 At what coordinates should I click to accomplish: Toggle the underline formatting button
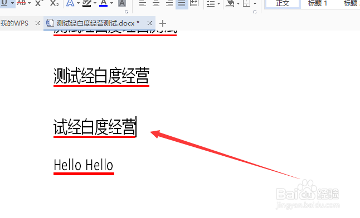click(4, 3)
